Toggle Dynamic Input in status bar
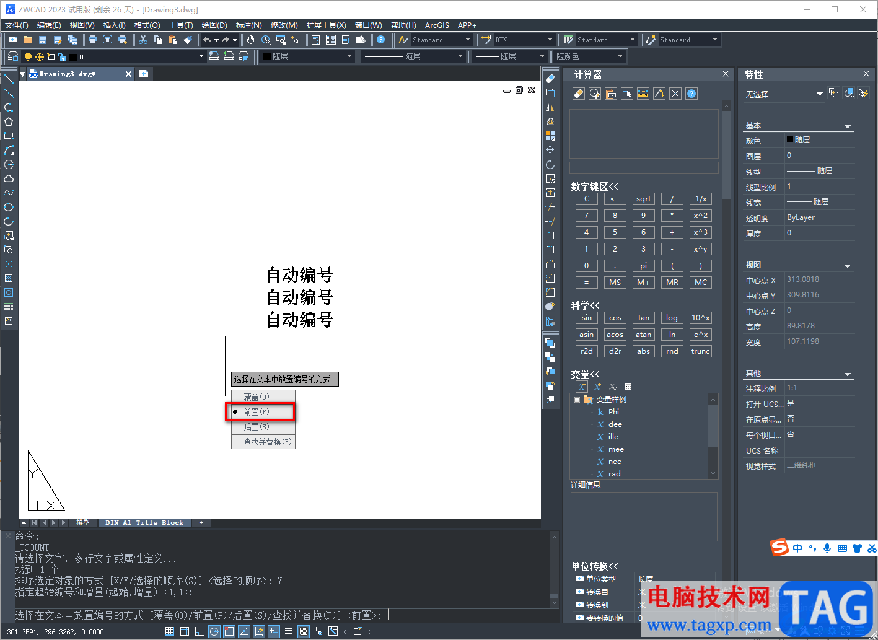Image resolution: width=878 pixels, height=640 pixels. point(274,631)
